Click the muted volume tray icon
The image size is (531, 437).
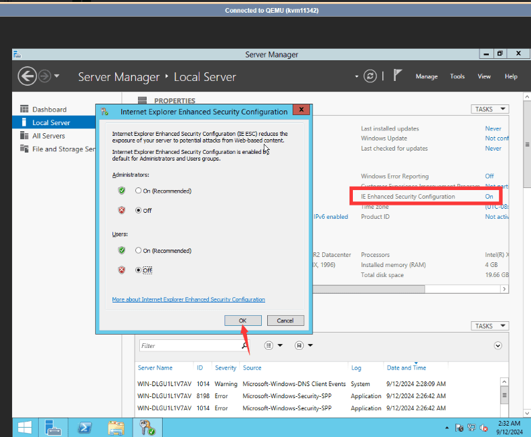483,428
